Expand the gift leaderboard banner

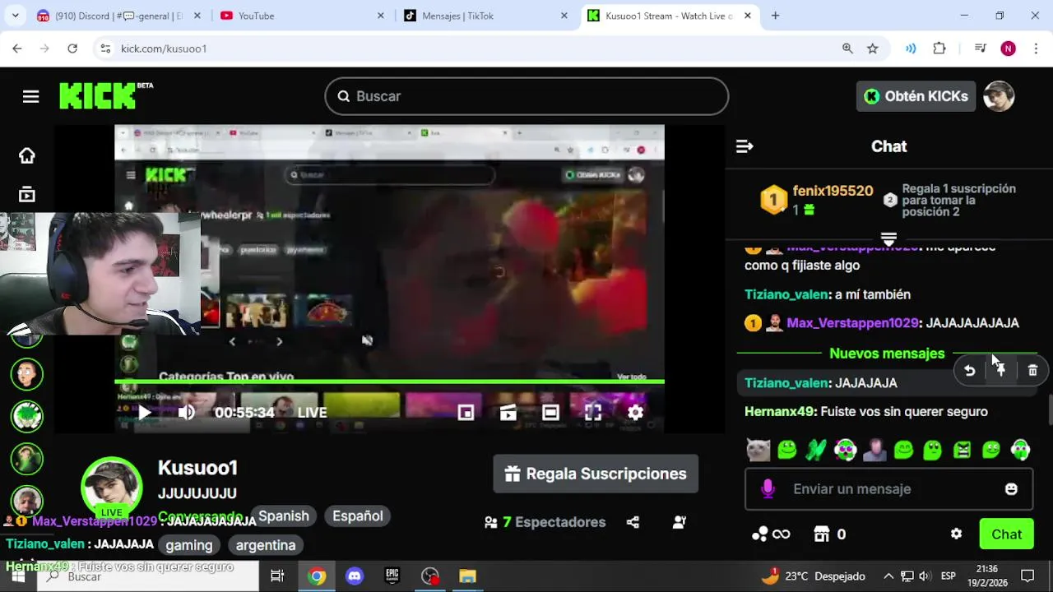pos(888,238)
